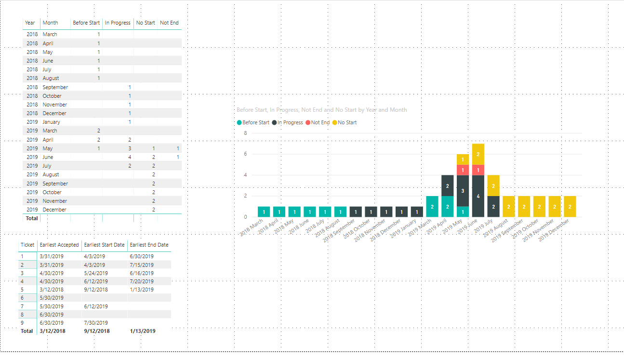Click the red Not End segment of 2019 May bar
Screen dimensions: 624x356
point(463,170)
